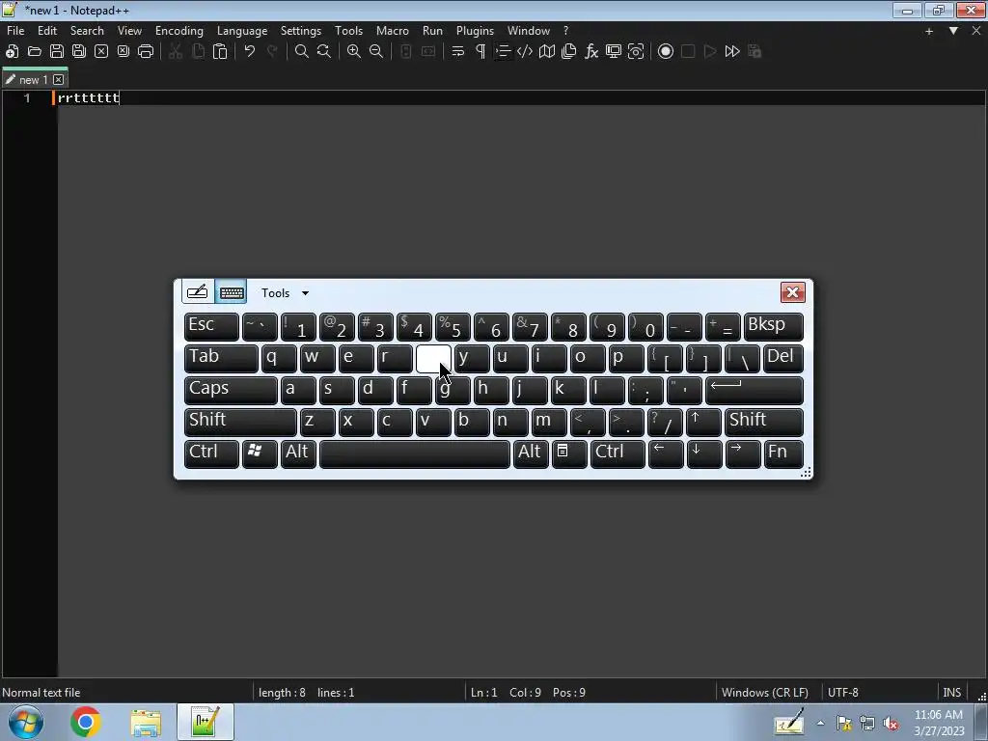Click the Esc key
Image resolution: width=988 pixels, height=741 pixels.
pyautogui.click(x=211, y=326)
